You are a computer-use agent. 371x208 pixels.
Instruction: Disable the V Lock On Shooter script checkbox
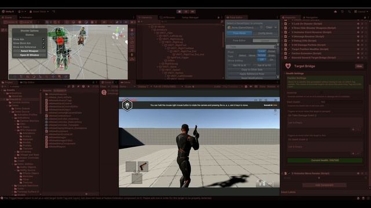[289, 24]
